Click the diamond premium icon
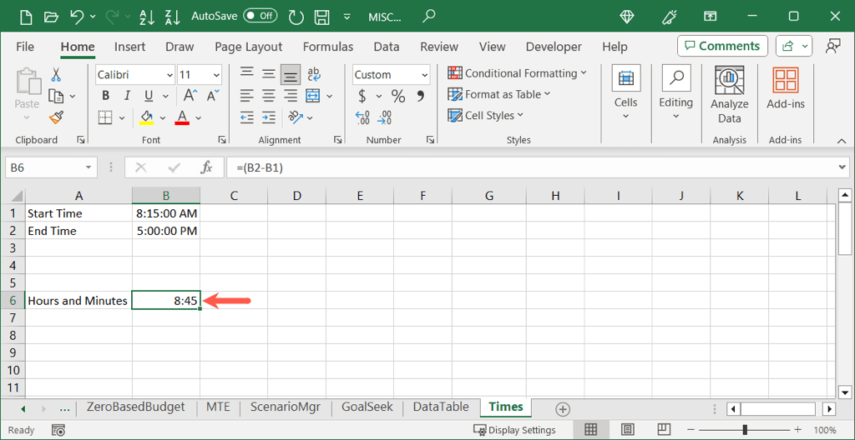Viewport: 855px width, 440px height. pos(627,17)
